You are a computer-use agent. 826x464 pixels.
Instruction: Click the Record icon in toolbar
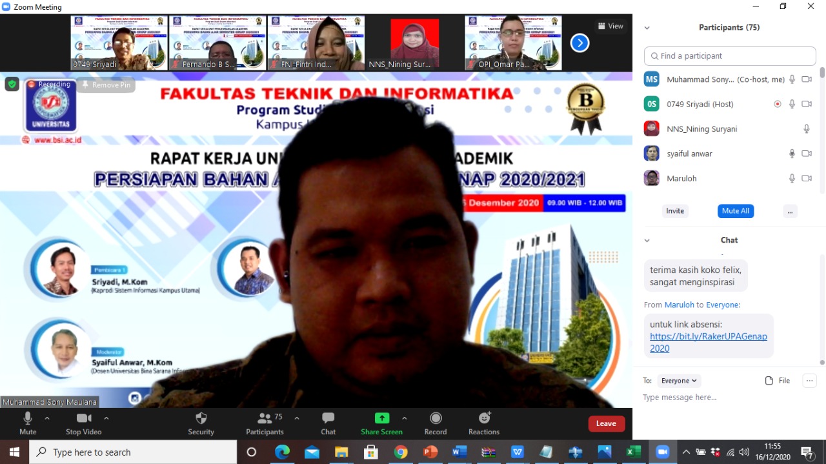tap(436, 418)
